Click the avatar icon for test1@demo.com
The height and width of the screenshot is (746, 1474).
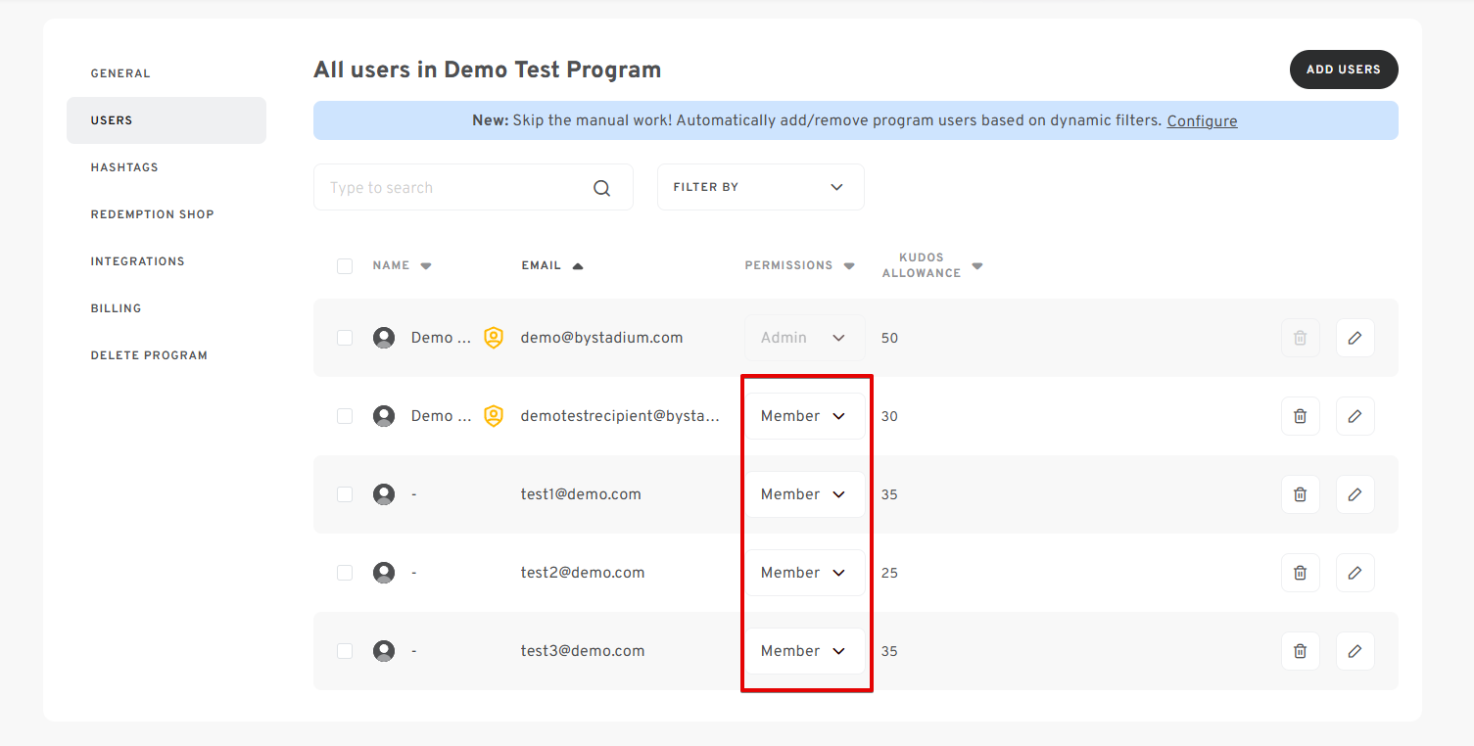point(384,494)
